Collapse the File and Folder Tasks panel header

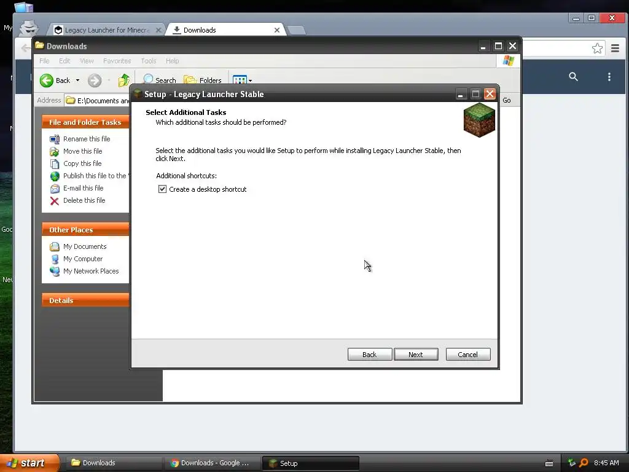coord(85,122)
